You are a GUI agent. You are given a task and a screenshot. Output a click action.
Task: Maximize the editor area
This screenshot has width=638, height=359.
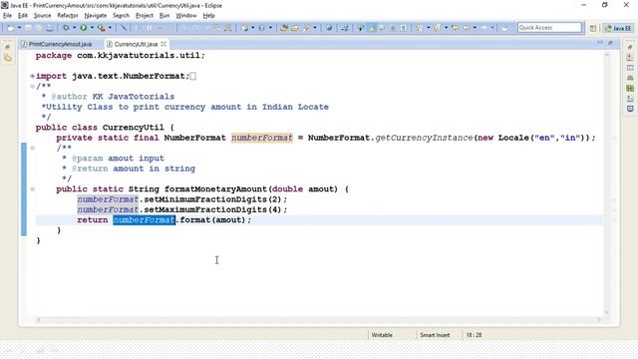[x=611, y=43]
